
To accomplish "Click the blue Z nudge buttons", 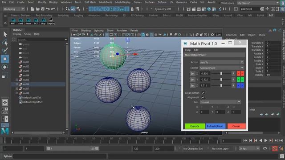I will click(240, 85).
